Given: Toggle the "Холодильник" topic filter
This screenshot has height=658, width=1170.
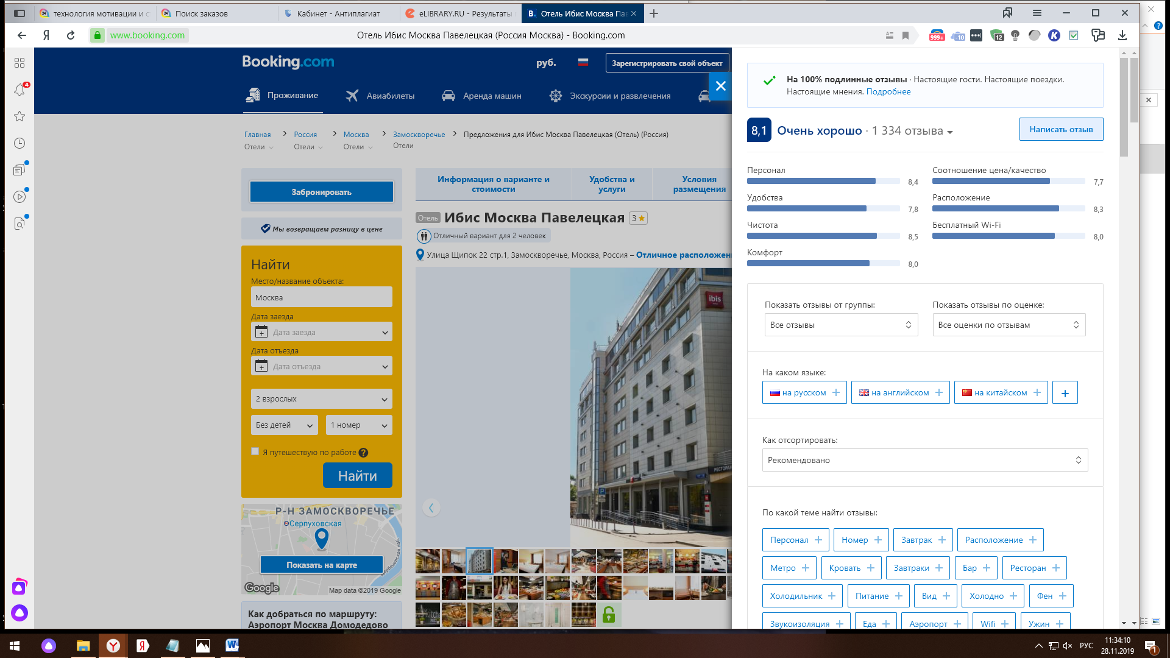Looking at the screenshot, I should pos(802,596).
